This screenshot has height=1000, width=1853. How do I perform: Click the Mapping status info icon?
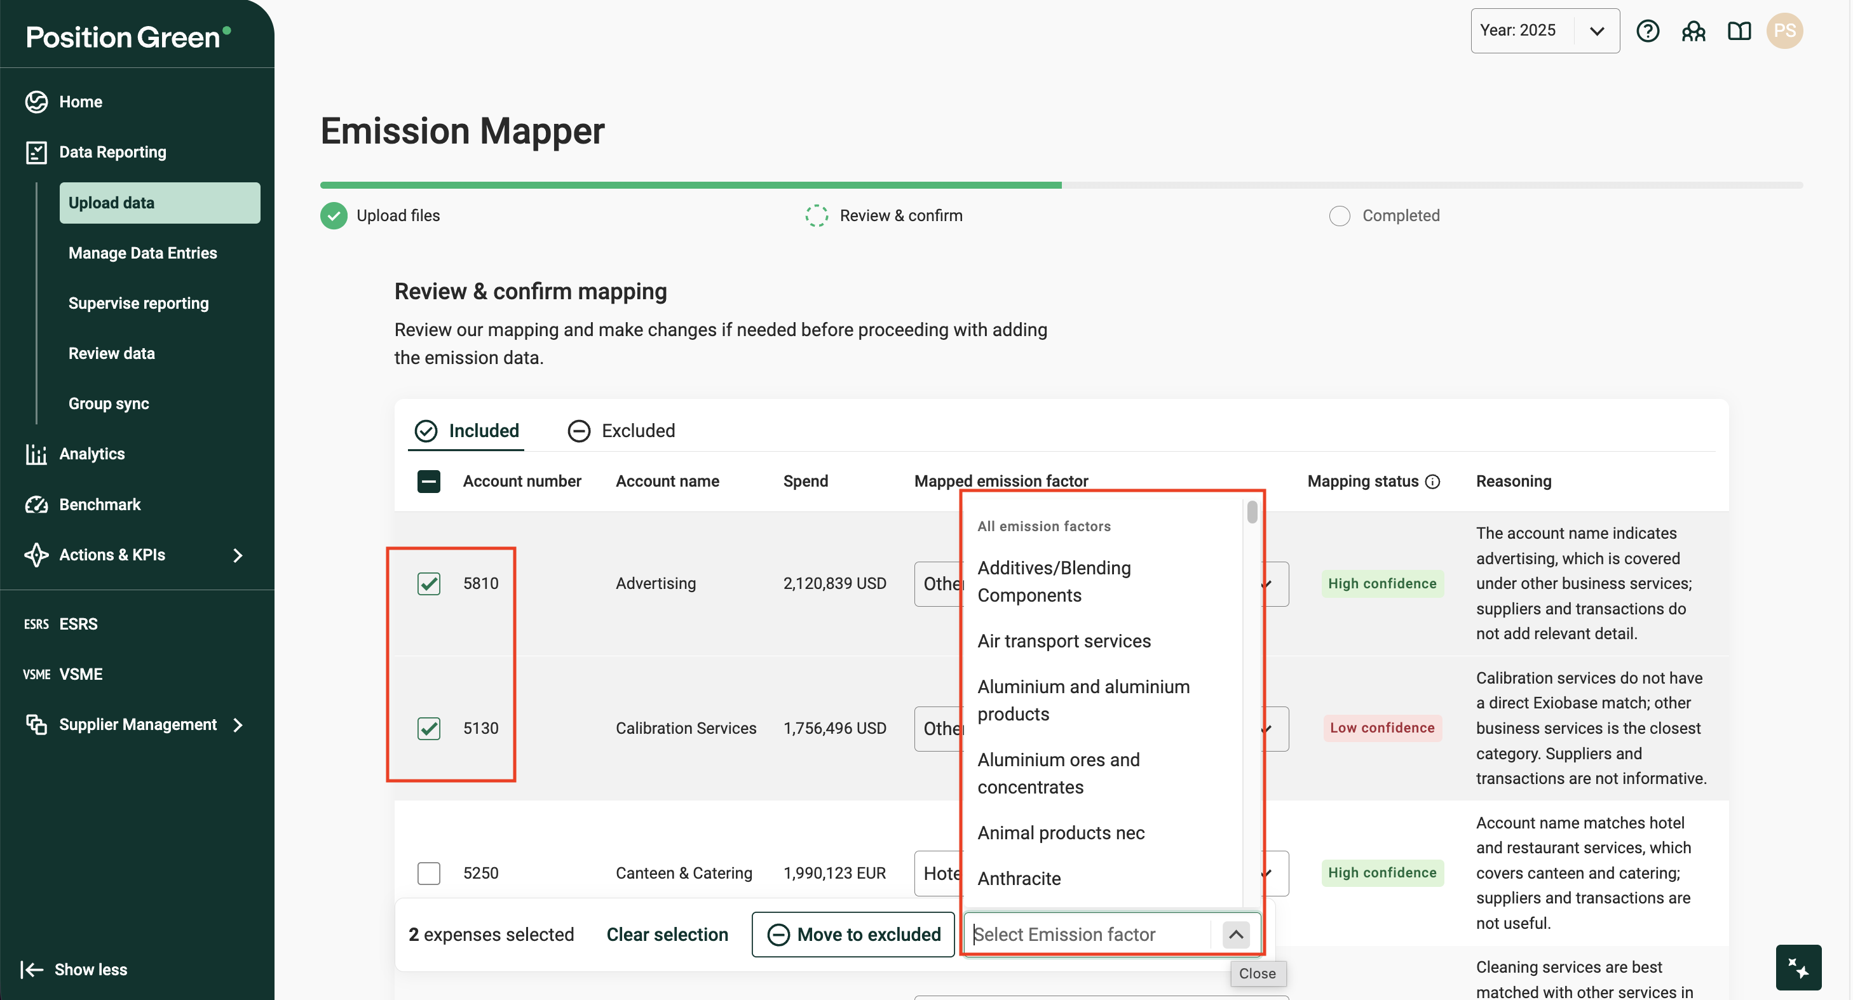click(1433, 482)
